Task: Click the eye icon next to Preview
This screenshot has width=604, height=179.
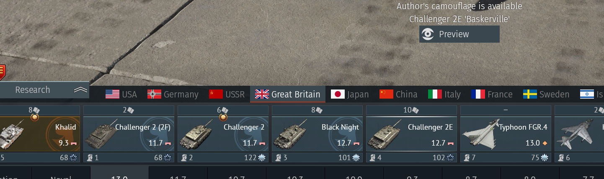Action: (x=428, y=34)
